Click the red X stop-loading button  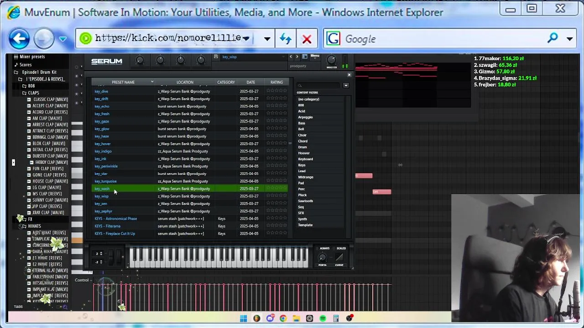(x=307, y=39)
